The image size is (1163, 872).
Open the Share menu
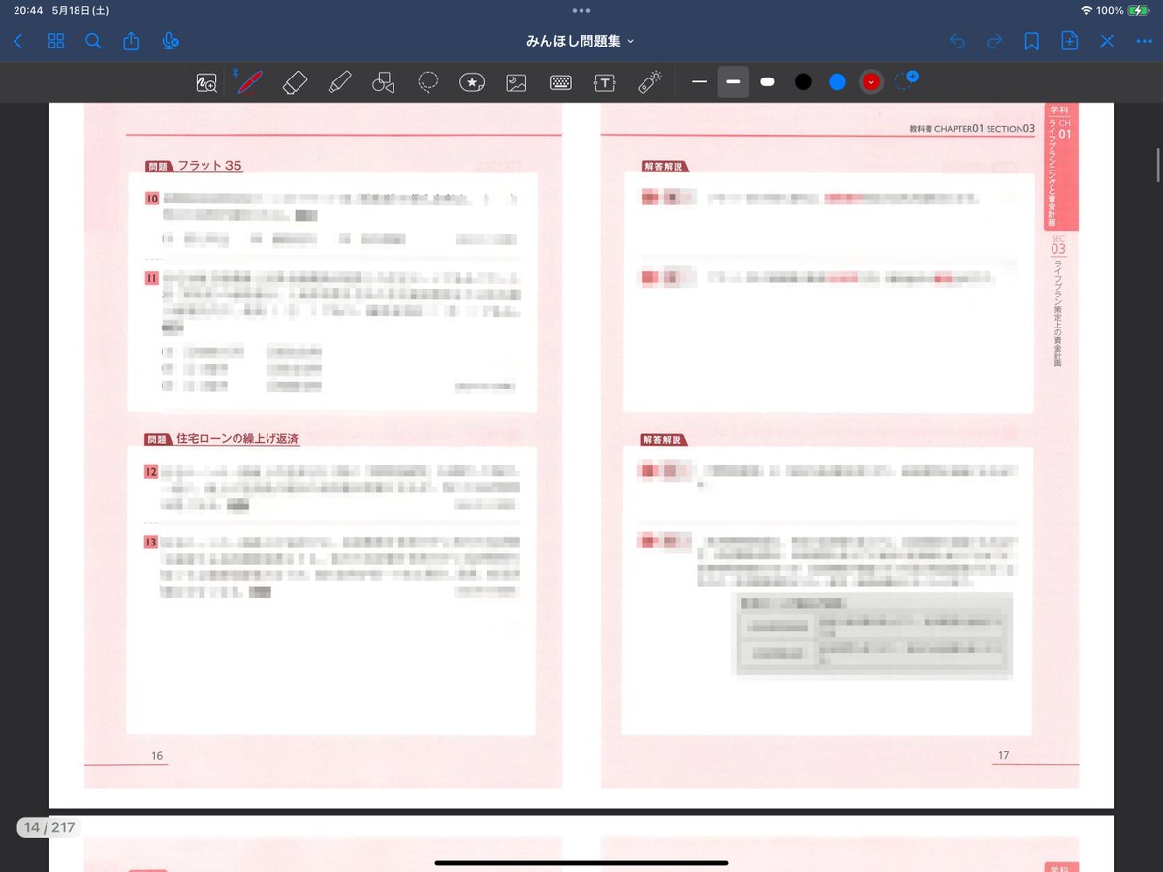[132, 41]
